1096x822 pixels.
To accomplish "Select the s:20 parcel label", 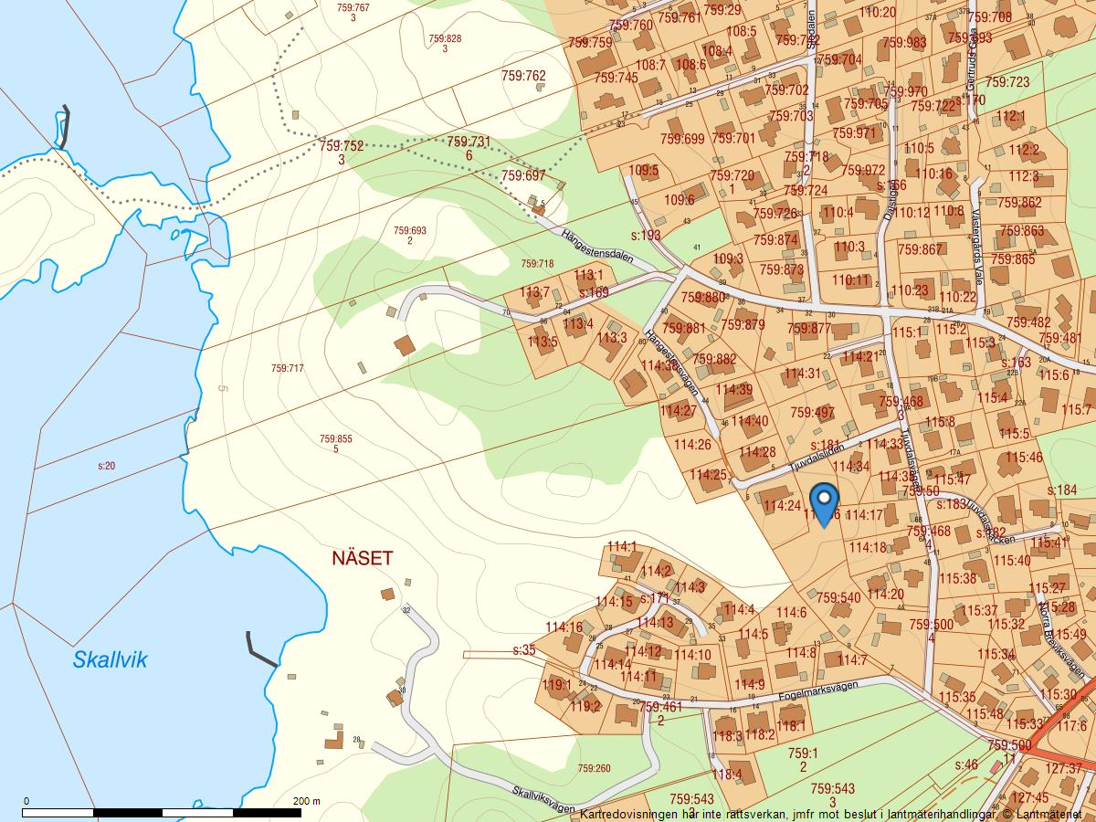I will tap(106, 466).
